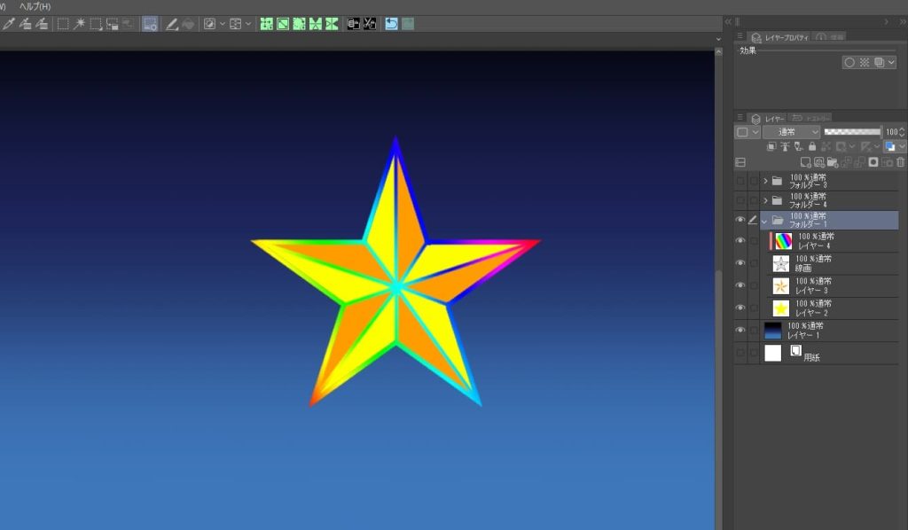Click the レイヤー 1 gradient thumbnail
908x530 pixels.
coord(772,331)
